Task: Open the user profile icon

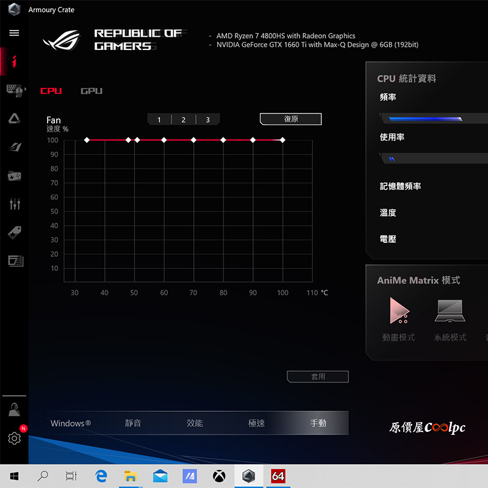Action: coord(14,409)
